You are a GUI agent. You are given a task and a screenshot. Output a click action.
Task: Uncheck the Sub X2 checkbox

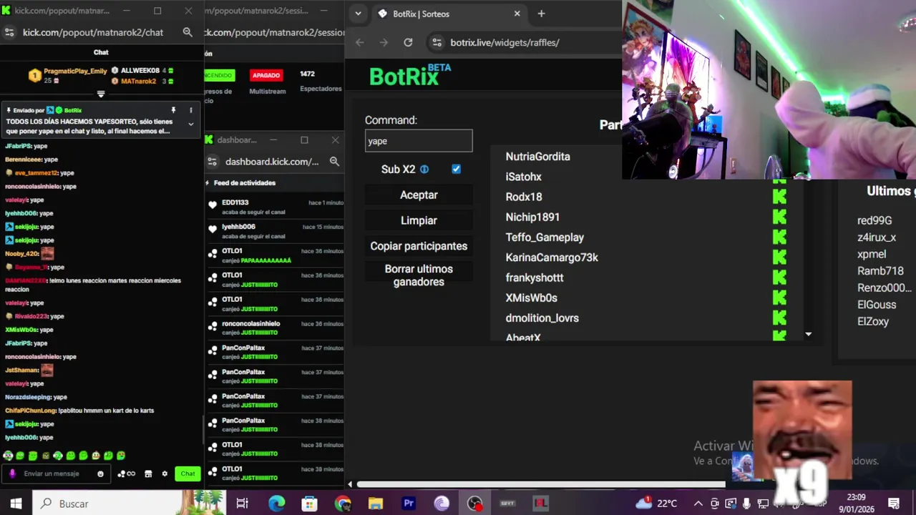point(456,170)
